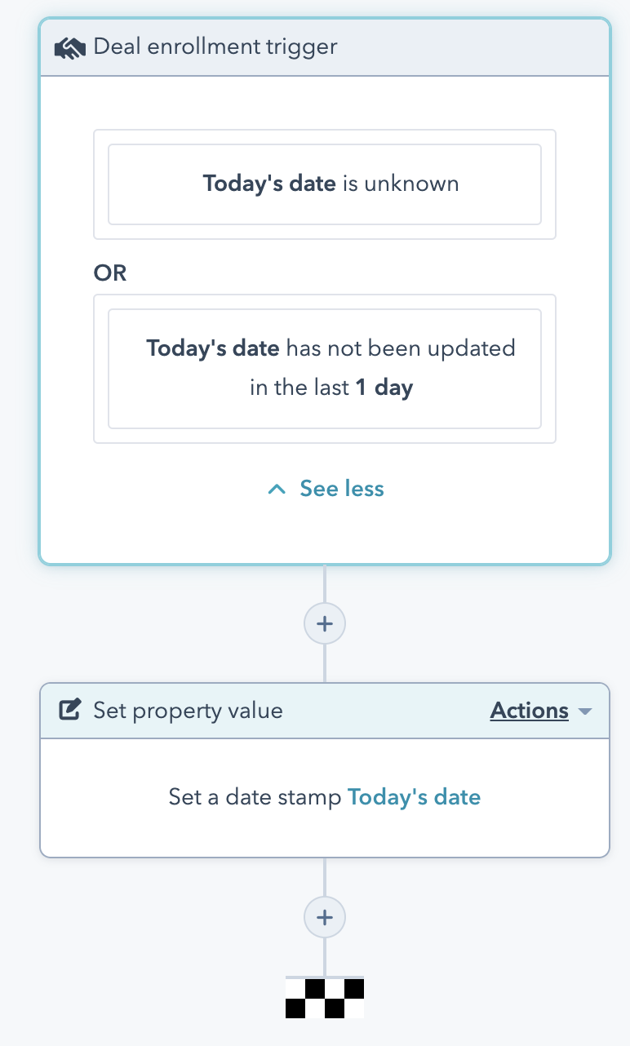This screenshot has width=630, height=1046.
Task: Collapse the trigger criteria with See less
Action: pos(341,489)
